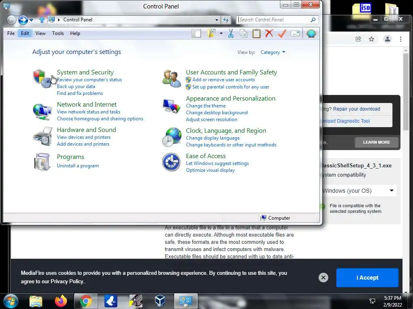Click the LEARN MORE button
This screenshot has height=309, width=413.
[x=376, y=142]
